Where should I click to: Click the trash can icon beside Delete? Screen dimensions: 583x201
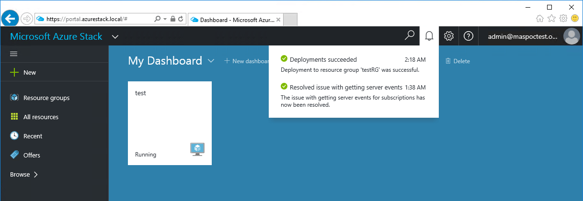point(448,61)
